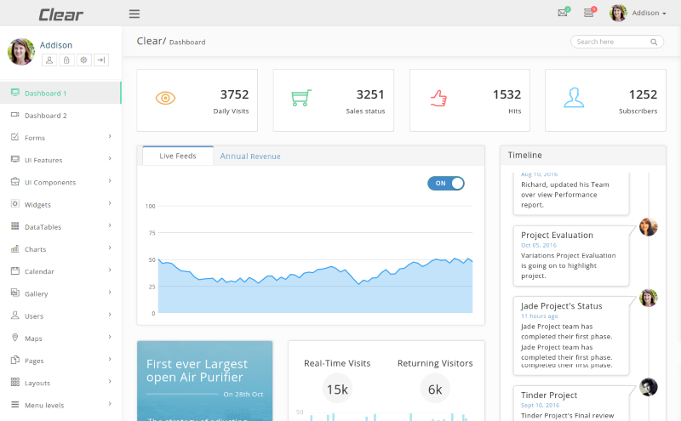The image size is (681, 421).
Task: Click the Dashboard 2 sidebar icon
Action: (14, 115)
